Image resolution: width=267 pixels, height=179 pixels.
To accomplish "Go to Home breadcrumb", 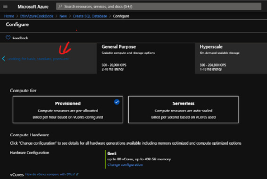I will 9,16.
